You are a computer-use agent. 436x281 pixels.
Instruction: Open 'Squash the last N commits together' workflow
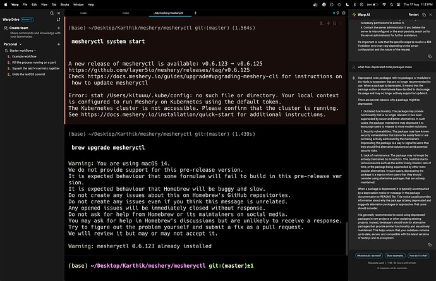point(35,68)
